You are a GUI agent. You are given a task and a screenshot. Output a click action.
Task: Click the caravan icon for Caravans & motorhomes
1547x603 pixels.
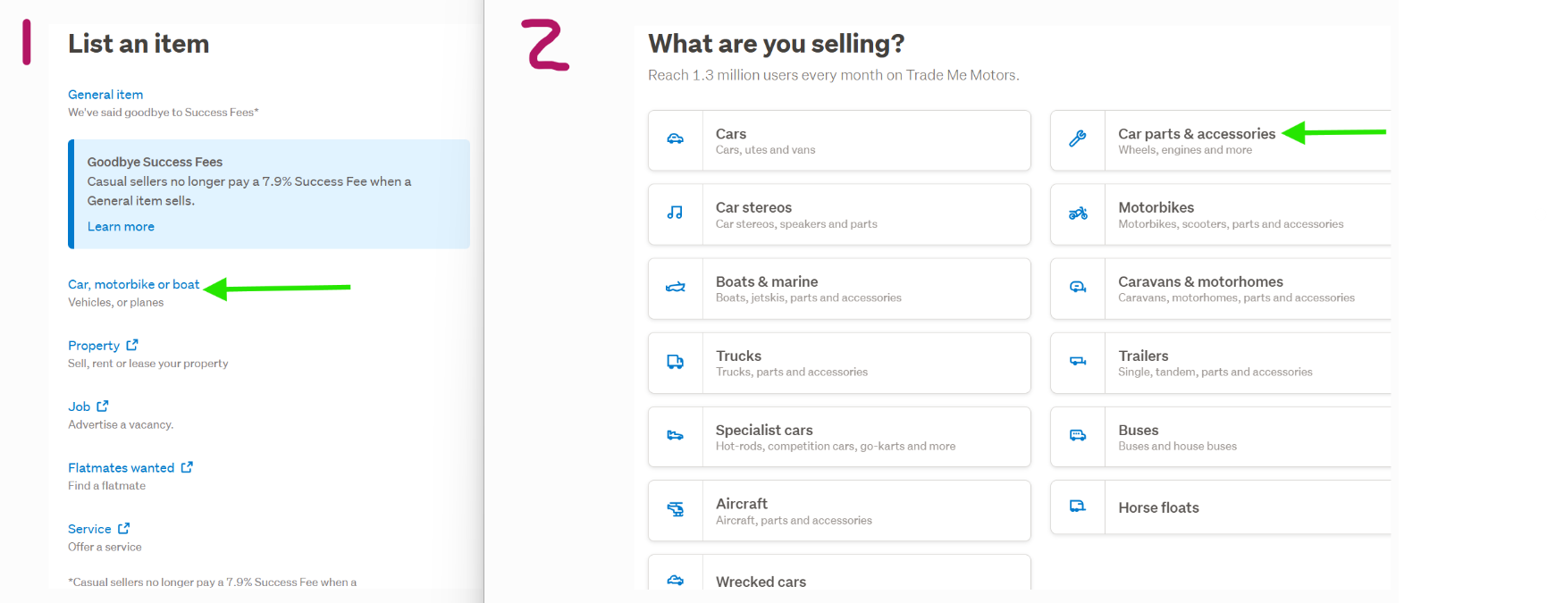pos(1078,287)
